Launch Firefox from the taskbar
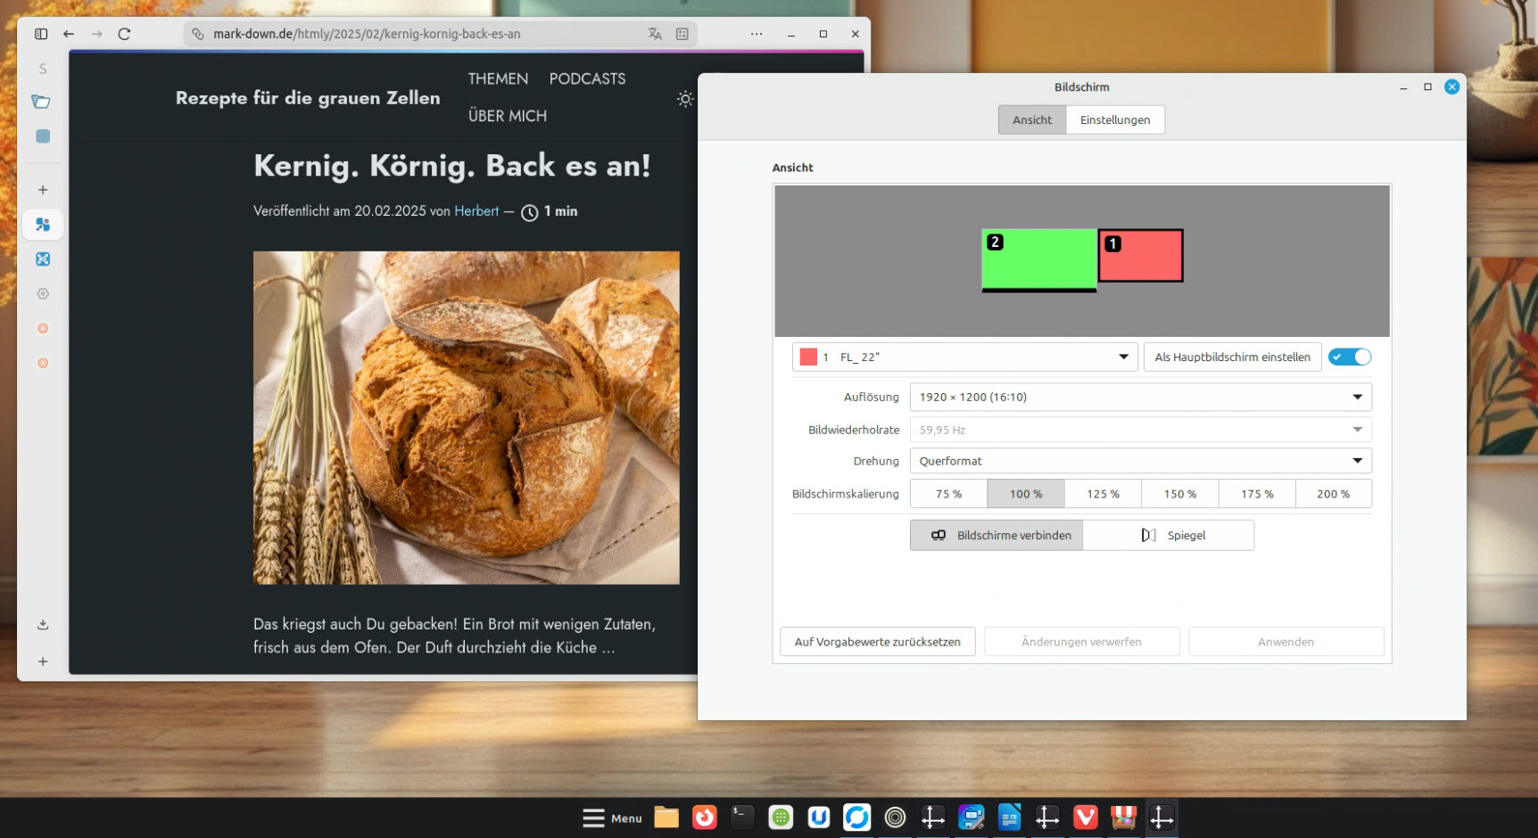 pyautogui.click(x=704, y=817)
